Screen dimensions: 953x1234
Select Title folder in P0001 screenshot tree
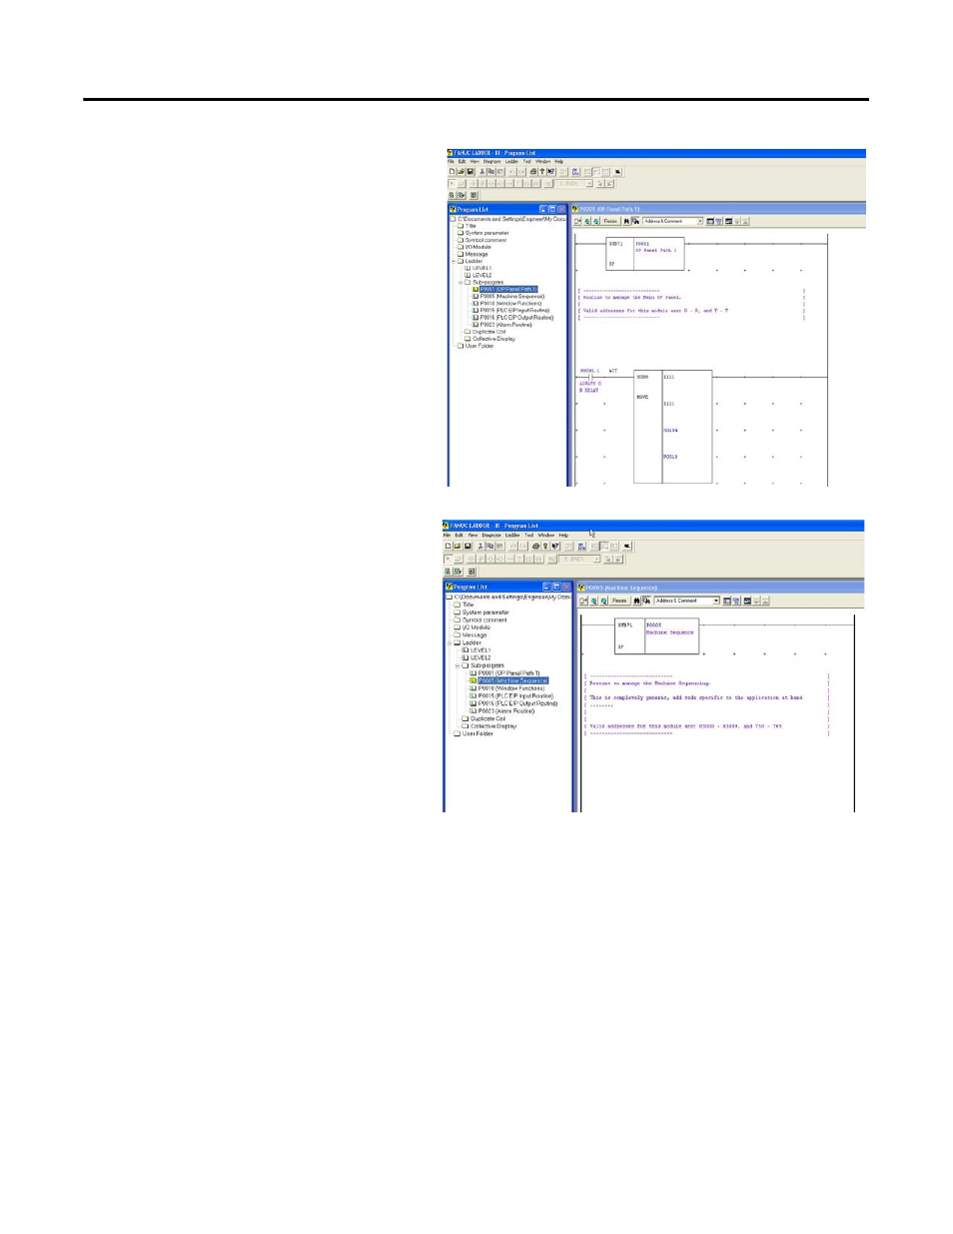click(x=471, y=226)
